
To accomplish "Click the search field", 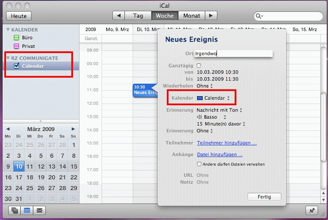I will (288, 16).
